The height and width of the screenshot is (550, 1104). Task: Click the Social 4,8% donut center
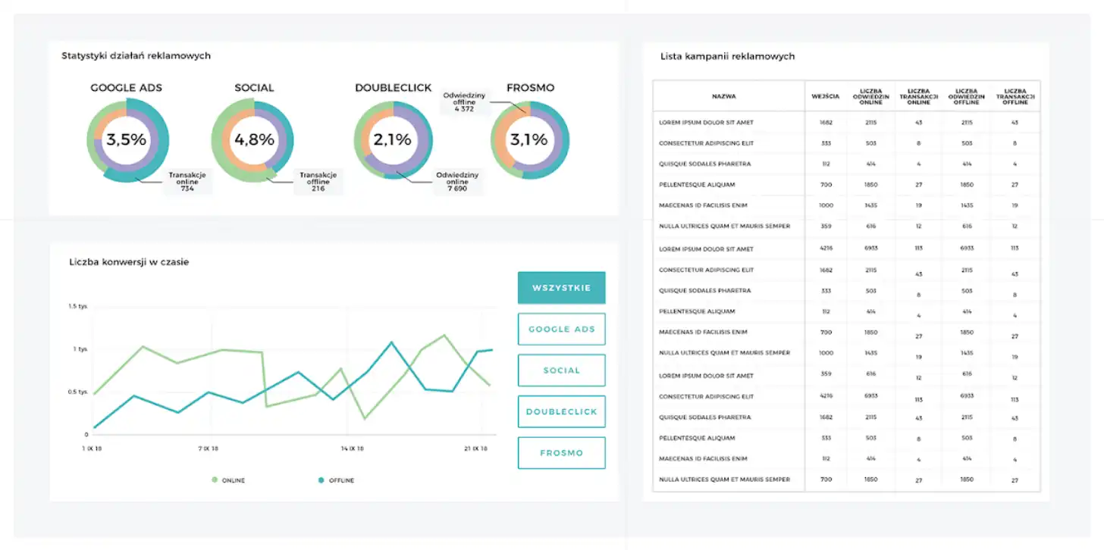point(254,139)
